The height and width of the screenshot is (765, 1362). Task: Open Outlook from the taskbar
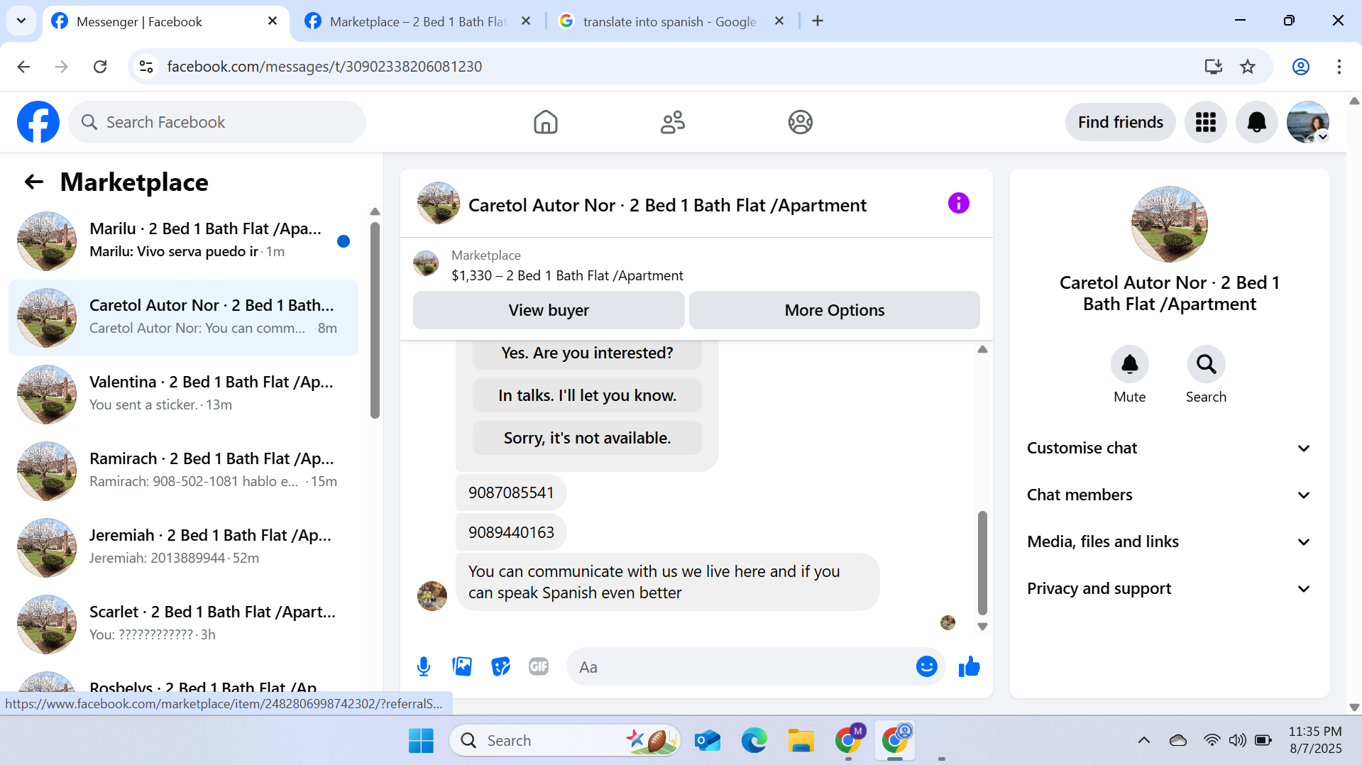click(708, 740)
